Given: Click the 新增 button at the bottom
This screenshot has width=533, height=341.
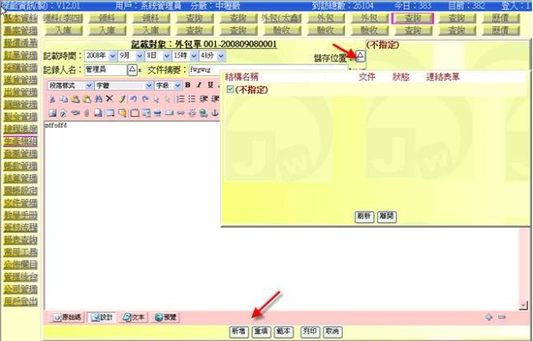Looking at the screenshot, I should tap(239, 332).
